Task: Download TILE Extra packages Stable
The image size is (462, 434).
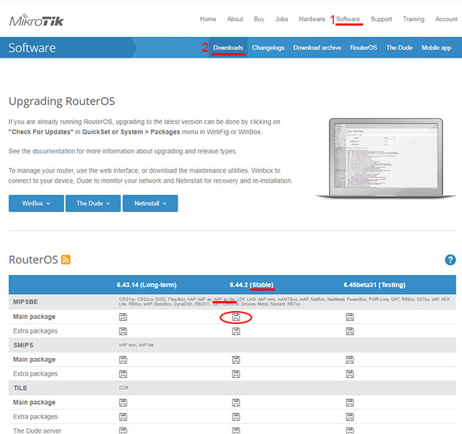Action: pos(236,417)
